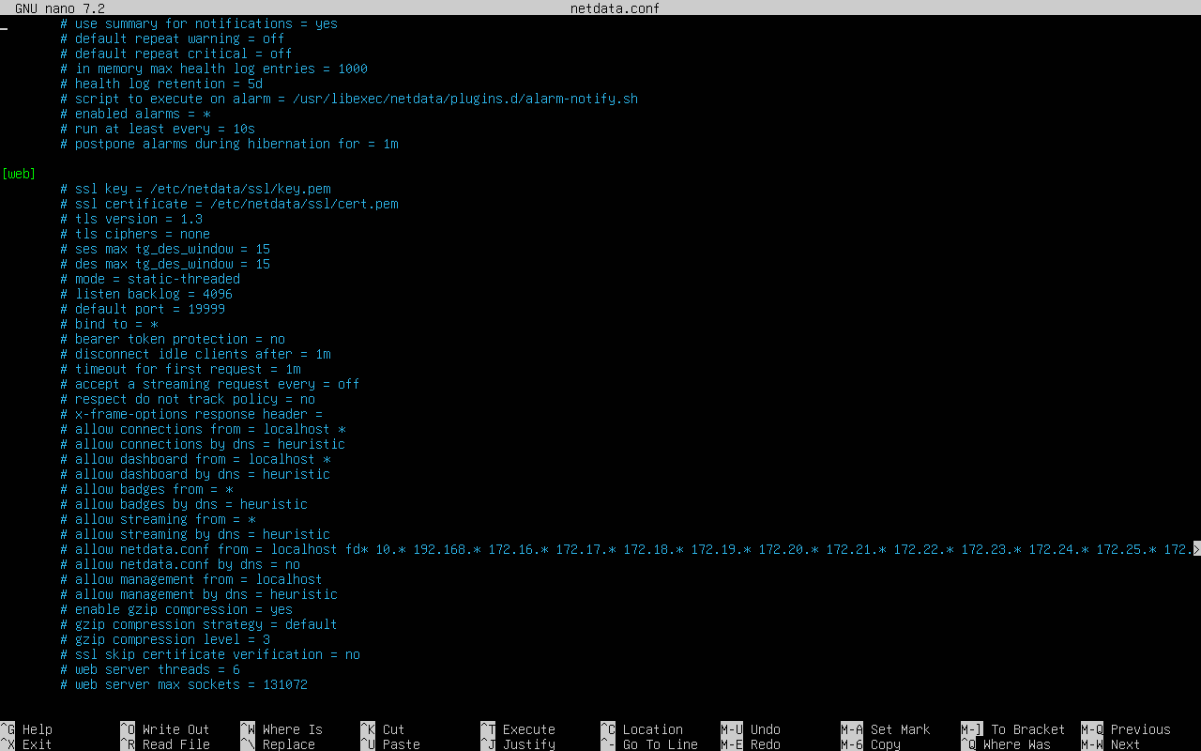Click the 'des max tg_des_window = 15' line

tap(165, 264)
